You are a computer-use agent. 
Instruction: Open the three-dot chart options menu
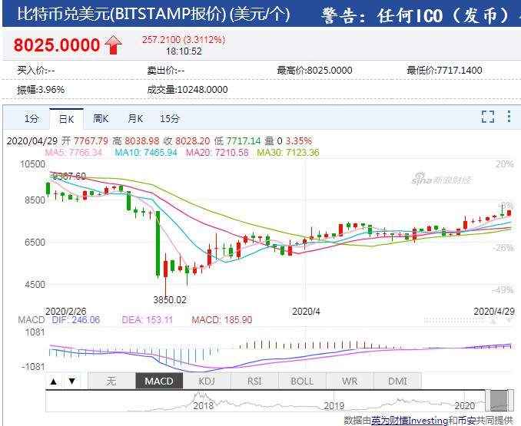[x=509, y=117]
